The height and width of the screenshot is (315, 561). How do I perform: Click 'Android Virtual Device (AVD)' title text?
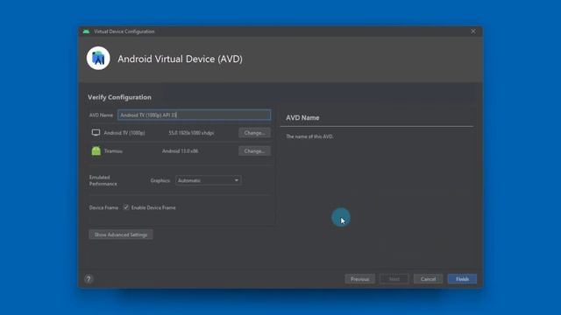[x=180, y=59]
